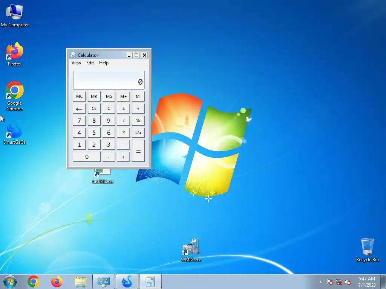386x289 pixels.
Task: Click the 1/x reciprocal key
Action: [x=138, y=132]
